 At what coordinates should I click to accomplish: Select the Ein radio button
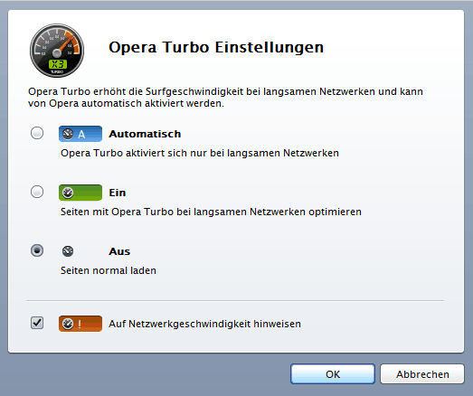coord(37,192)
